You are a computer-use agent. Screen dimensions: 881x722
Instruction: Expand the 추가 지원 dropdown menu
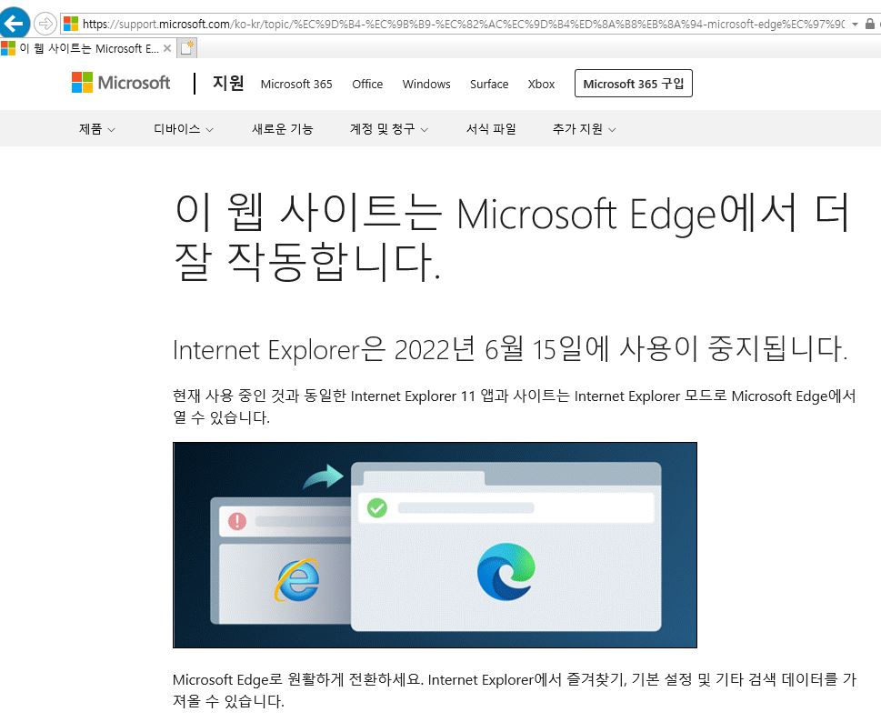coord(584,128)
